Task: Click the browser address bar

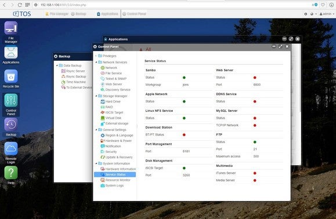Action: pyautogui.click(x=171, y=5)
